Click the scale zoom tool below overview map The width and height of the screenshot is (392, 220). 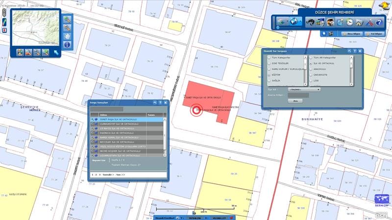(37, 52)
